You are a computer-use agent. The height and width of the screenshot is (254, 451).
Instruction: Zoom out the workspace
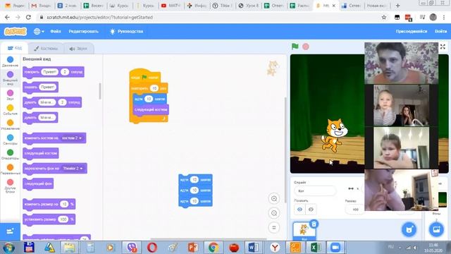coord(274,213)
